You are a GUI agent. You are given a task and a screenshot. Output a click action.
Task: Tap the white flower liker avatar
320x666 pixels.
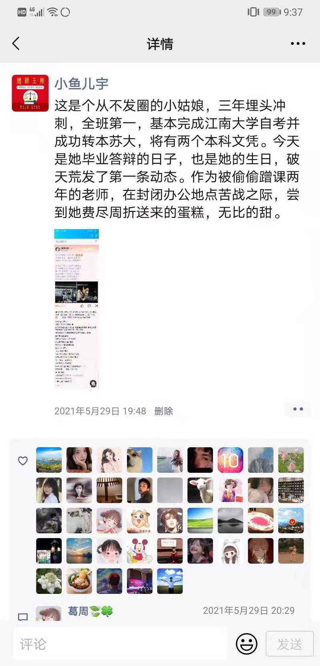[49, 581]
